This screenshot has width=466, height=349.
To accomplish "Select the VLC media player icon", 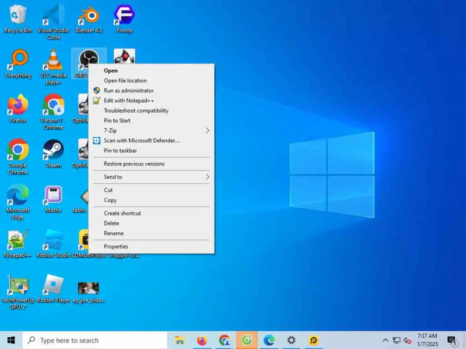I will (x=53, y=67).
